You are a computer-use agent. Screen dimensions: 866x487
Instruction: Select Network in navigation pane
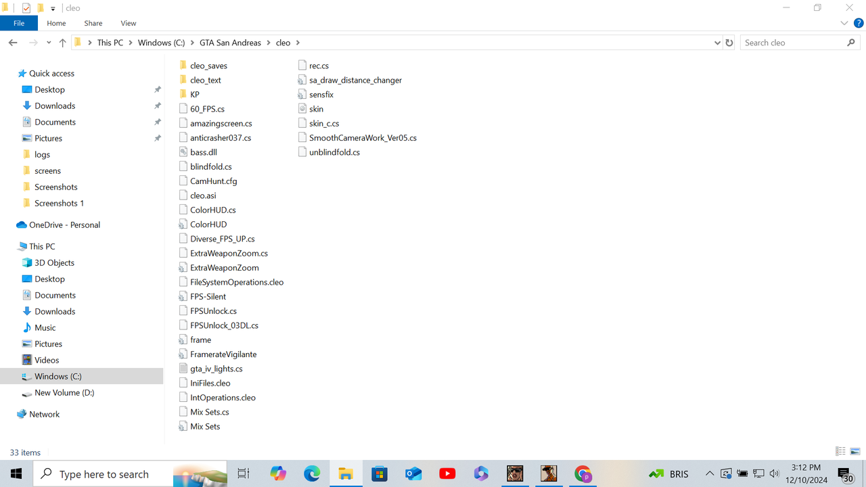click(44, 414)
